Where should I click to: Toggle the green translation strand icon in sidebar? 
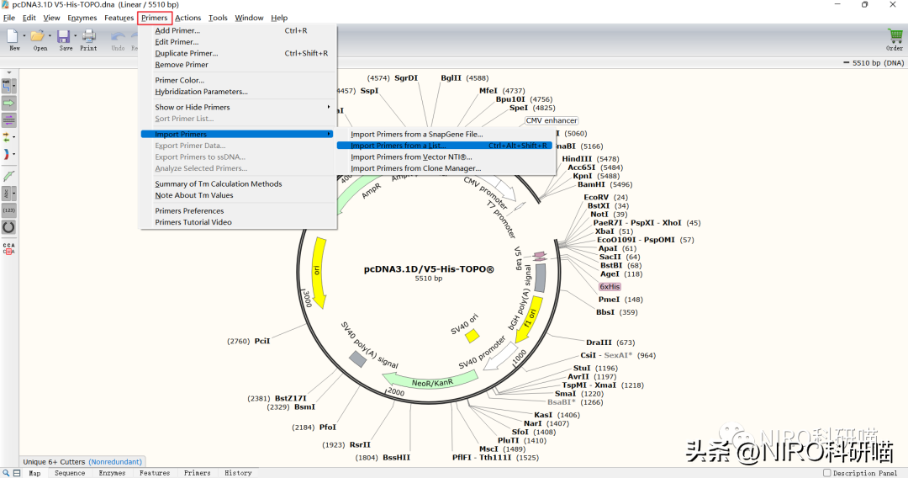[x=9, y=176]
